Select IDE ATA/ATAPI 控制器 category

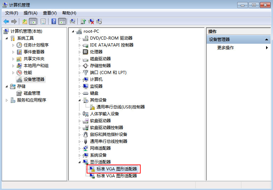(112, 45)
